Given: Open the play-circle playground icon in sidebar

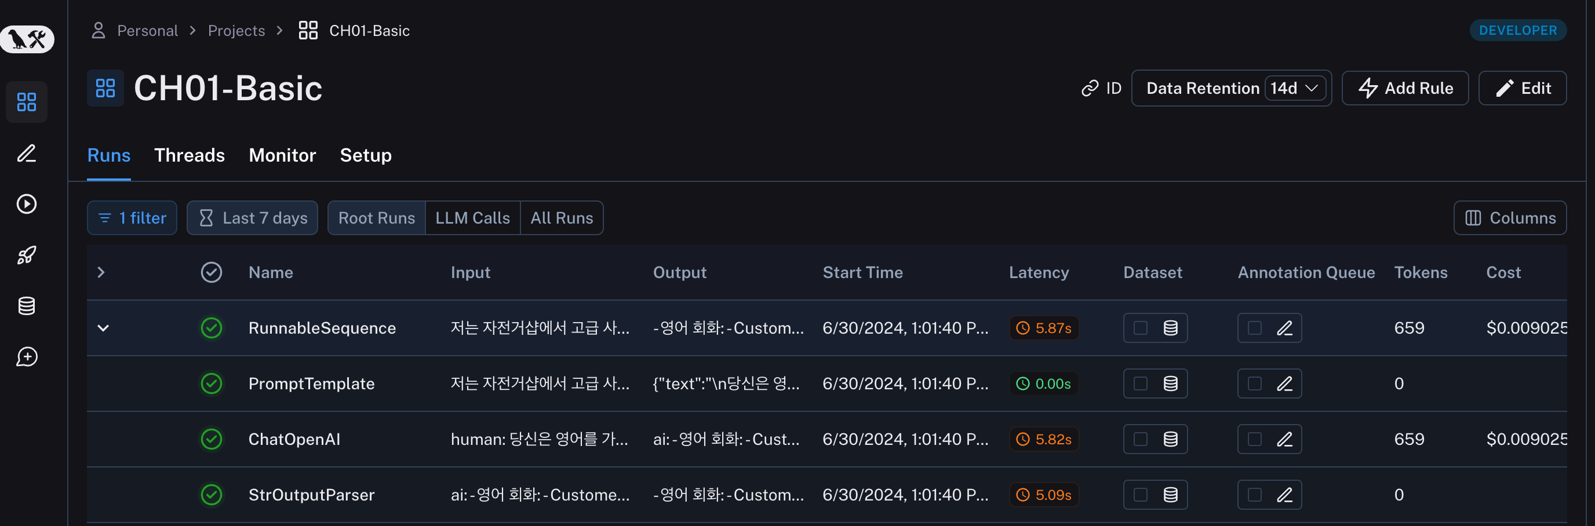Looking at the screenshot, I should (27, 203).
